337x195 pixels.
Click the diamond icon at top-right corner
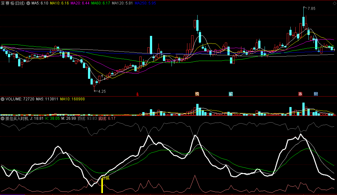coord(334,3)
